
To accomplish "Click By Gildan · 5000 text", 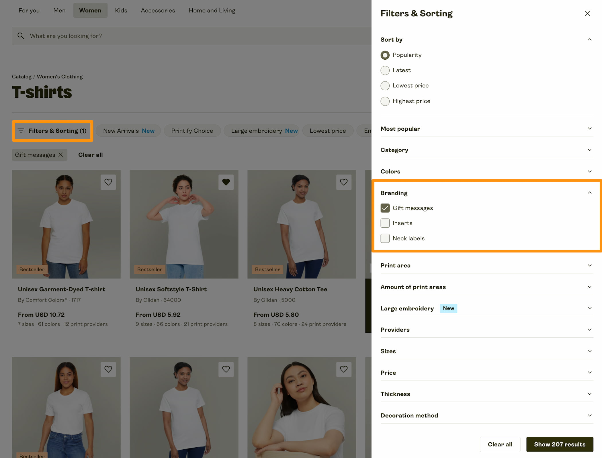I will pos(274,300).
